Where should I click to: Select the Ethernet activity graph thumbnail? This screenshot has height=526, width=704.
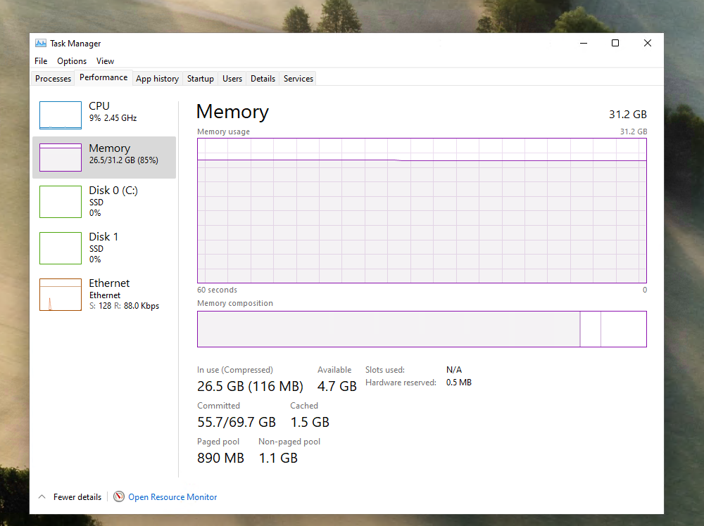coord(61,295)
